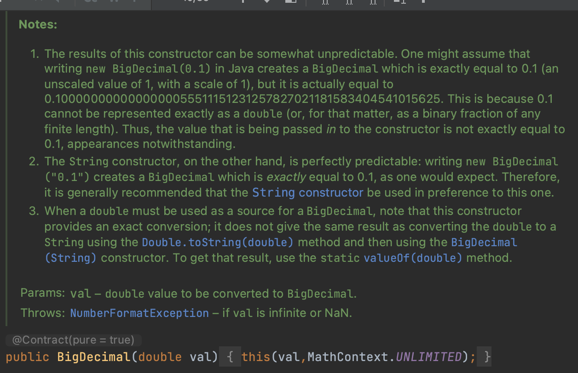Click the 'double' parameter type in the declaration

(x=160, y=357)
